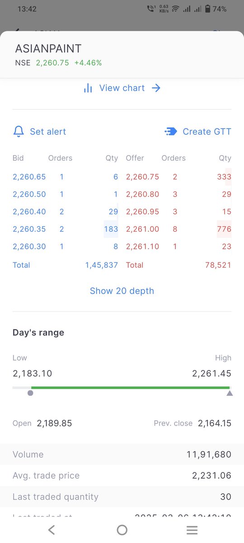Image resolution: width=244 pixels, height=543 pixels.
Task: Tap the Day's range heading
Action: click(x=38, y=333)
